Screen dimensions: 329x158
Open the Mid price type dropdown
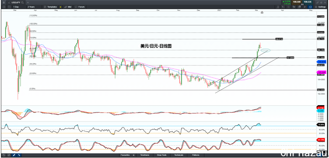click(68, 7)
